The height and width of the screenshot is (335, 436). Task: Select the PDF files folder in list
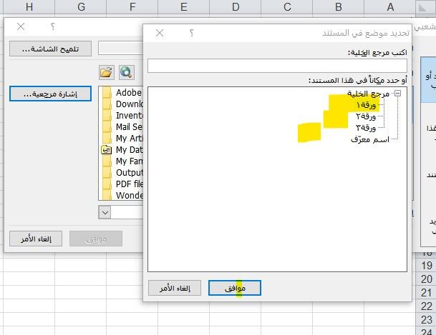(x=107, y=184)
